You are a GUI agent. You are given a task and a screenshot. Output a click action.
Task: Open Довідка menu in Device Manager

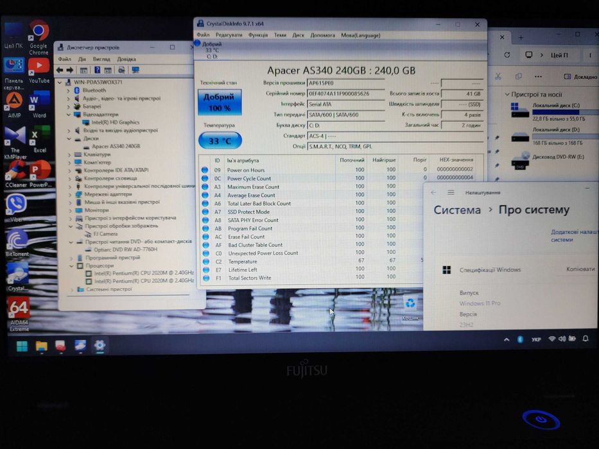126,59
